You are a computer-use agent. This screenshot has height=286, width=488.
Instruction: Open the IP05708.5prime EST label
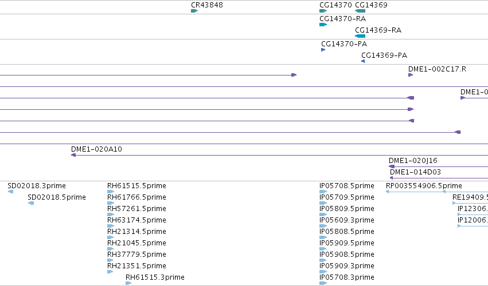tap(347, 186)
